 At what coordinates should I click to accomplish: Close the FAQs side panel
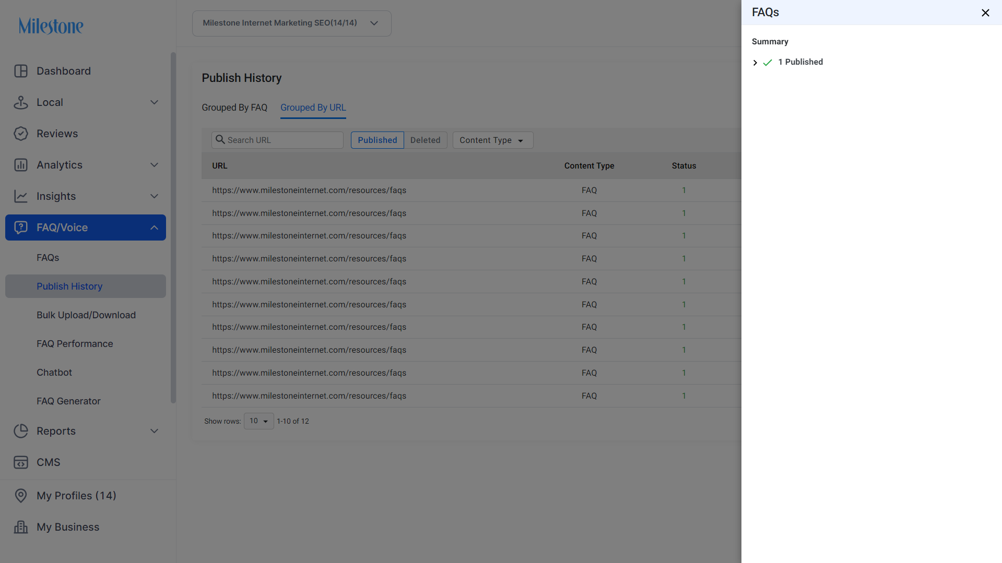click(985, 13)
